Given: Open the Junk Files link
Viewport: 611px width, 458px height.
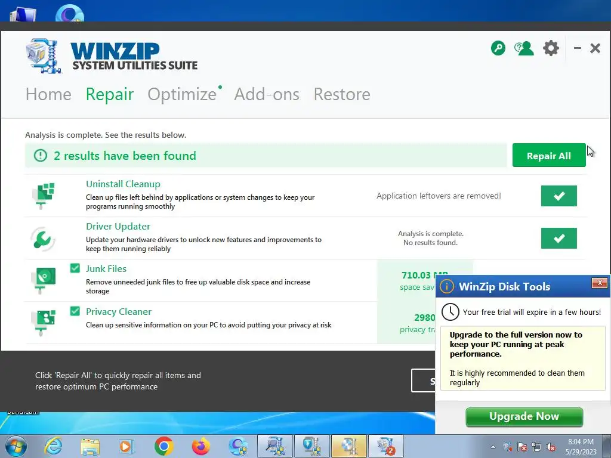Looking at the screenshot, I should 106,269.
